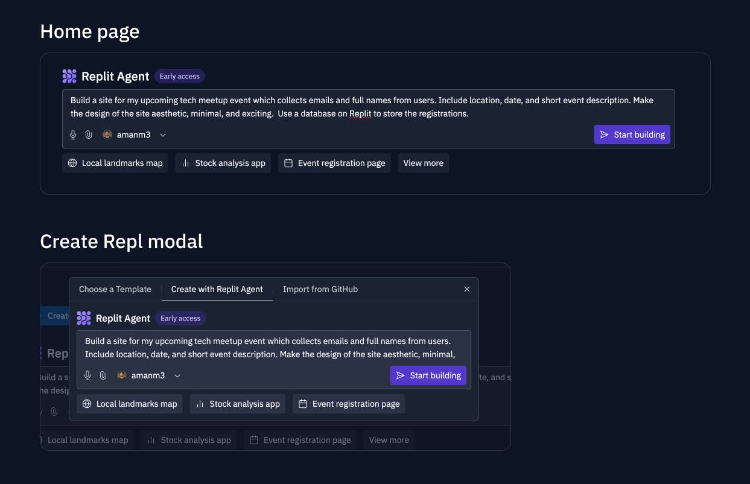The height and width of the screenshot is (484, 750).
Task: Click the microphone icon in Home page prompt box
Action: [73, 135]
